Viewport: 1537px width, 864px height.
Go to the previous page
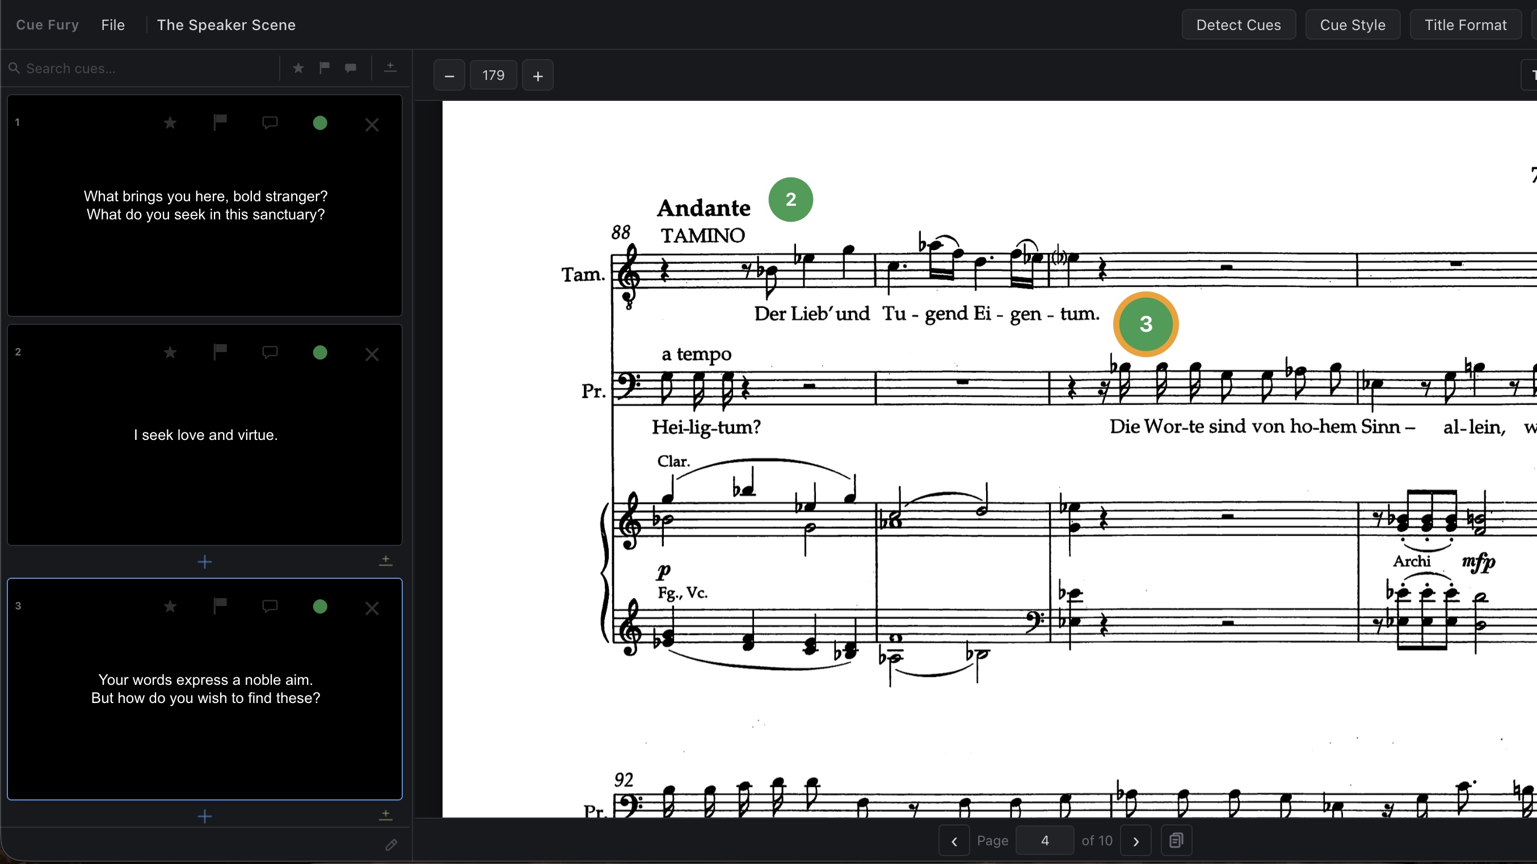[x=954, y=841]
